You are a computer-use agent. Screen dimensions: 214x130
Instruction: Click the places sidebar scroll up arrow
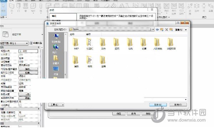pyautogui.click(x=66, y=34)
